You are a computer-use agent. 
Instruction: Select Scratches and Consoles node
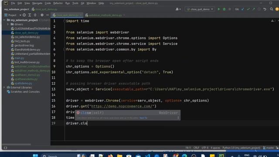pyautogui.click(x=25, y=92)
